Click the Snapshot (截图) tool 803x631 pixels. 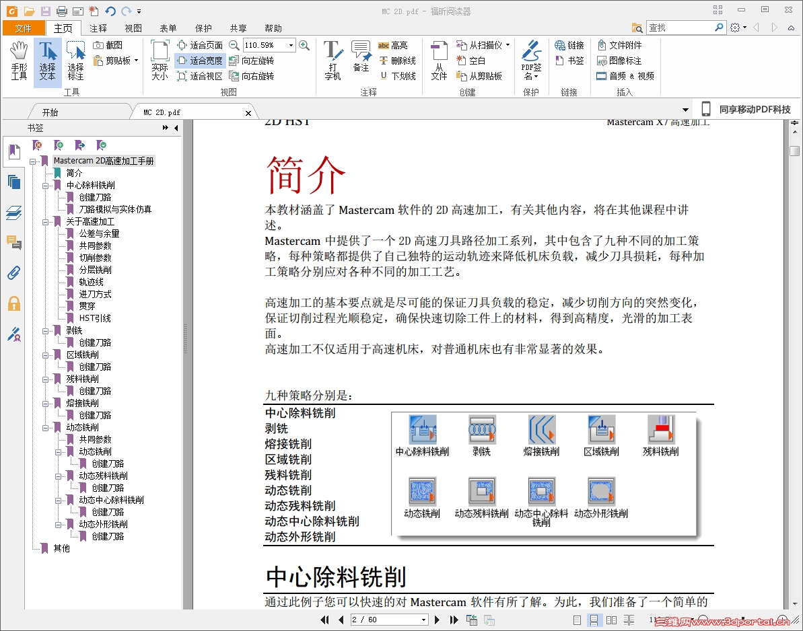[x=108, y=45]
